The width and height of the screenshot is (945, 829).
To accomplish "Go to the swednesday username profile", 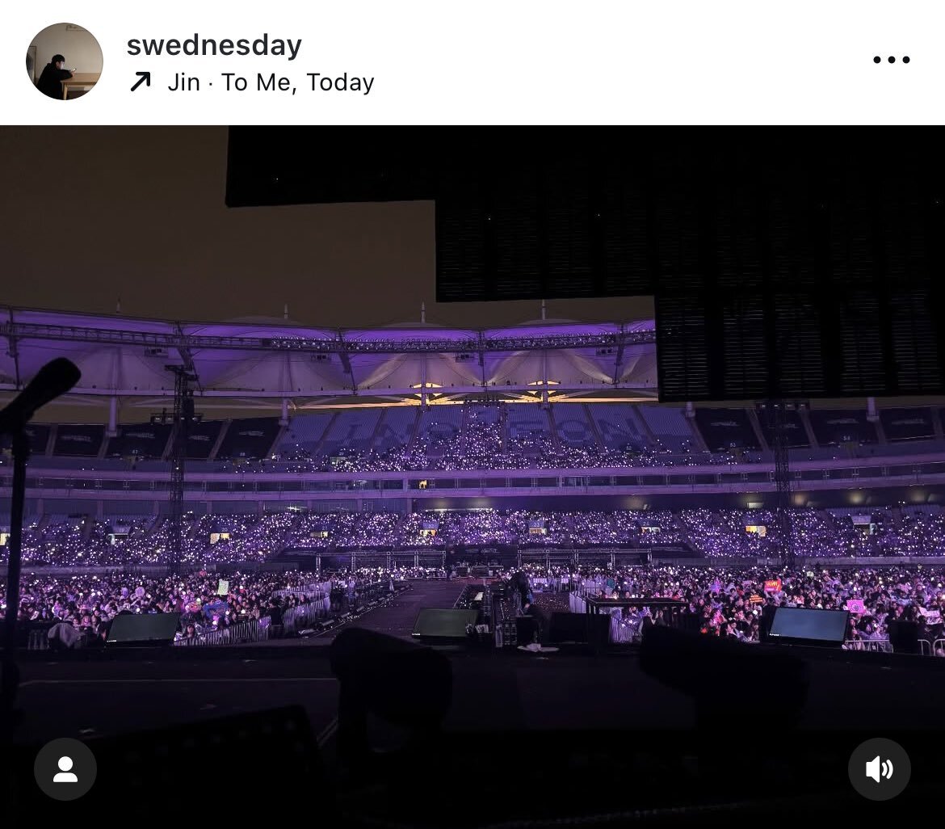I will pyautogui.click(x=214, y=45).
